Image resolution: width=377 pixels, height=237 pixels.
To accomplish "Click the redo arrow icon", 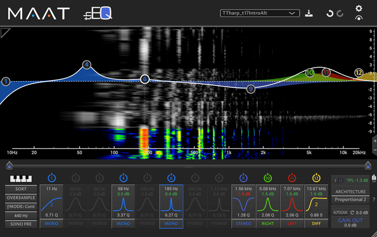I will [340, 13].
